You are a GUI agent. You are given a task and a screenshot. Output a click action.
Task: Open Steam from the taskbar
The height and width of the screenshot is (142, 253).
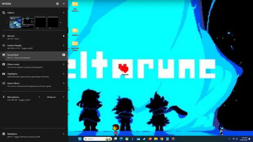pyautogui.click(x=144, y=139)
